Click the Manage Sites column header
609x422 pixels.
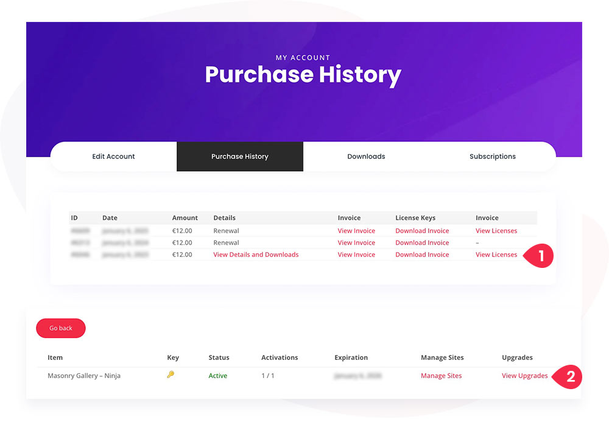point(442,357)
